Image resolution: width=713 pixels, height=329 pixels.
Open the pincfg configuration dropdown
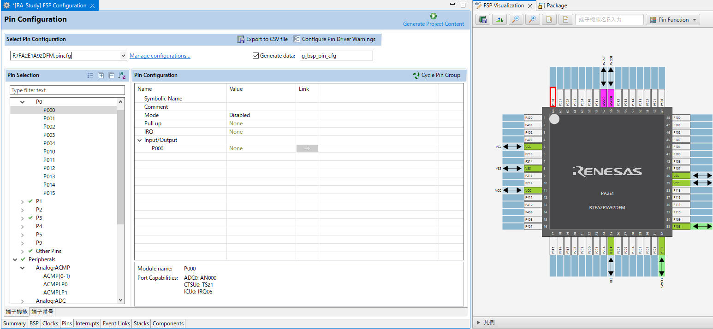123,56
